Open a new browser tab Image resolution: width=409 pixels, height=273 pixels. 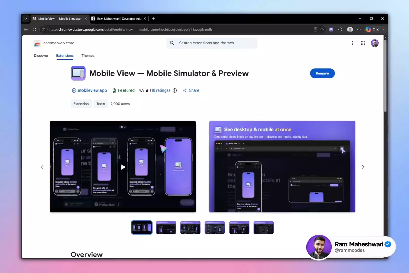(x=153, y=19)
